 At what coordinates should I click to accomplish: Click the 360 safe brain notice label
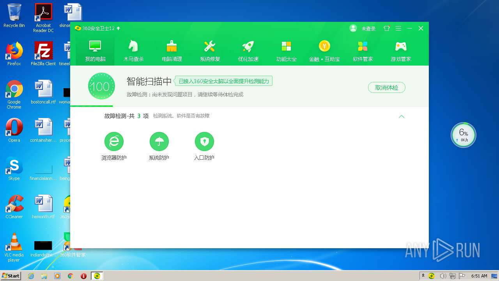[x=223, y=81]
